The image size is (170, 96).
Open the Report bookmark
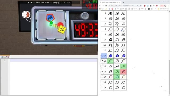[134, 9]
